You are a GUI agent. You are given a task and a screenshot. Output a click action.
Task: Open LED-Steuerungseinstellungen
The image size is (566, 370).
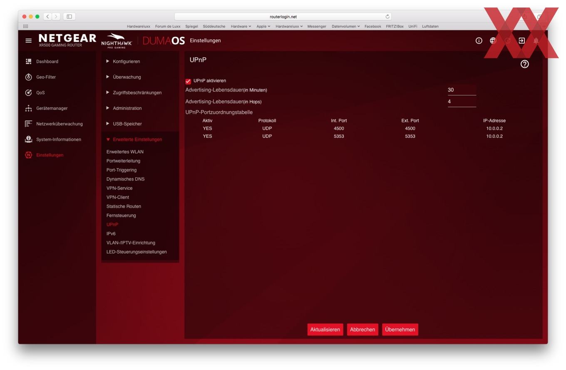click(x=137, y=252)
